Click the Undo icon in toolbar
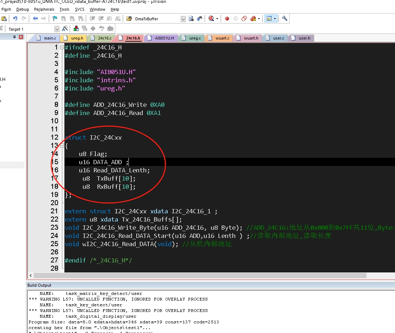Screen dimensions: 395x333 (15, 19)
